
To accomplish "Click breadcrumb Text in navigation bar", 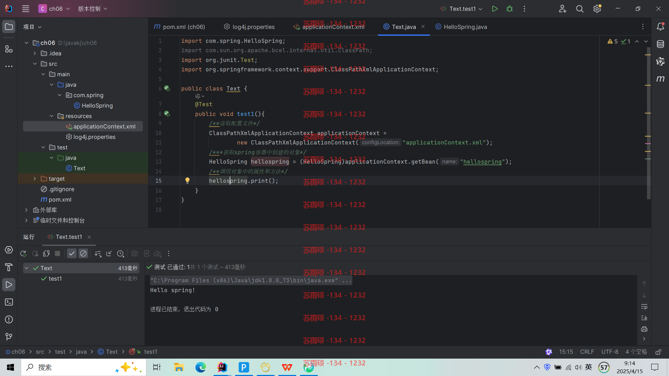I will (108, 352).
